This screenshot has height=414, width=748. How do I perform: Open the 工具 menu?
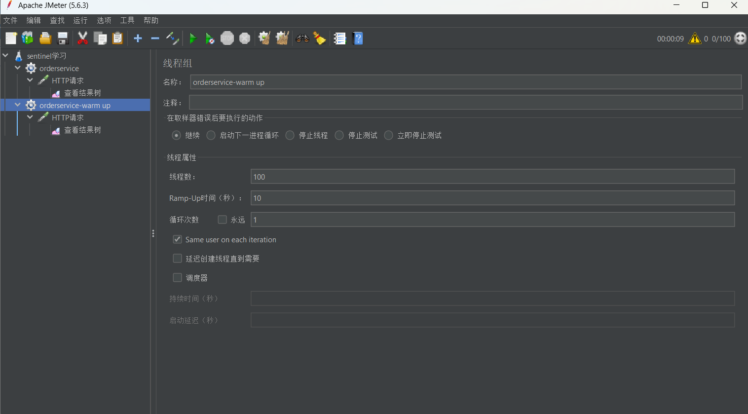pos(127,20)
